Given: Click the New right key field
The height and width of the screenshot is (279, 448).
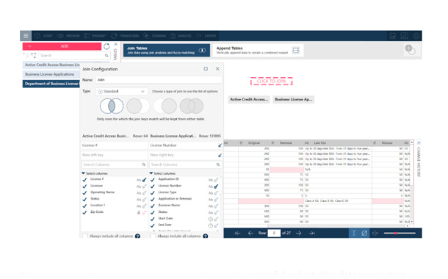Looking at the screenshot, I should [x=183, y=155].
